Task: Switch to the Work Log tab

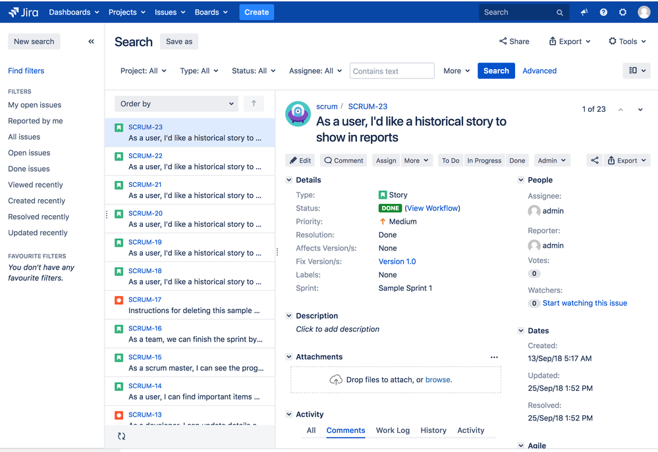Action: click(393, 430)
